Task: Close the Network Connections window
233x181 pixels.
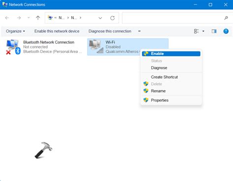Action: [x=226, y=4]
